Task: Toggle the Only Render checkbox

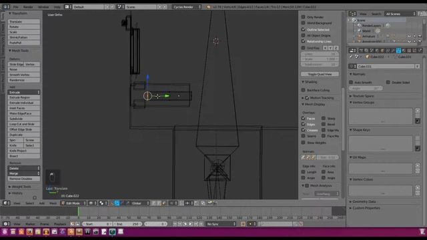Action: tap(303, 17)
